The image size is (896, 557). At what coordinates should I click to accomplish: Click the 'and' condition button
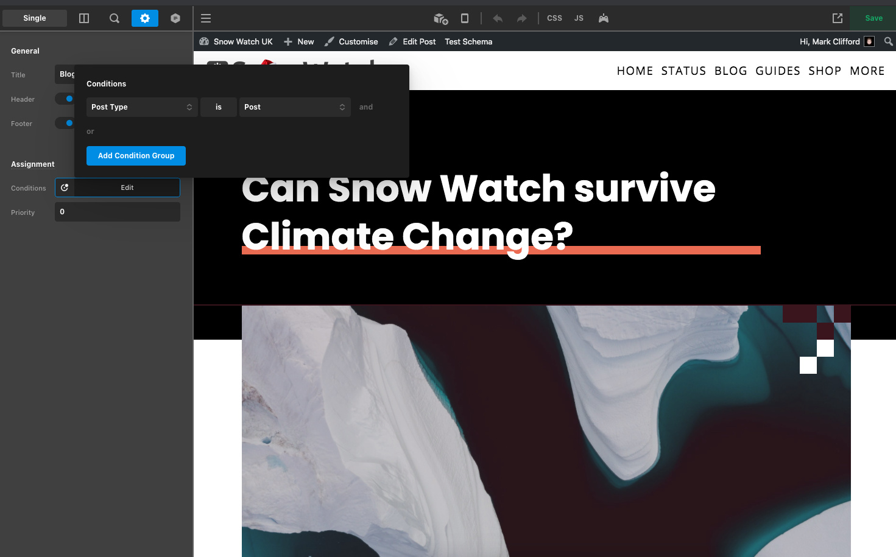[x=366, y=107]
